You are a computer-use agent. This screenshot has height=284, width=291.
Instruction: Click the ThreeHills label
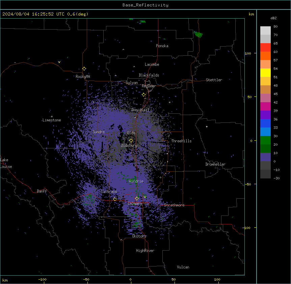(x=181, y=141)
